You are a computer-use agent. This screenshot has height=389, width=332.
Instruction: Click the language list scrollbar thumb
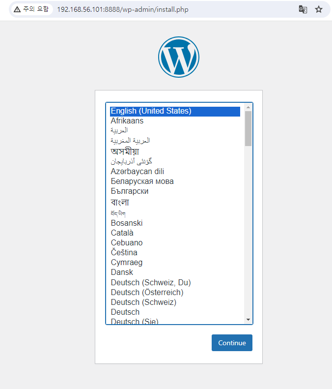point(248,128)
